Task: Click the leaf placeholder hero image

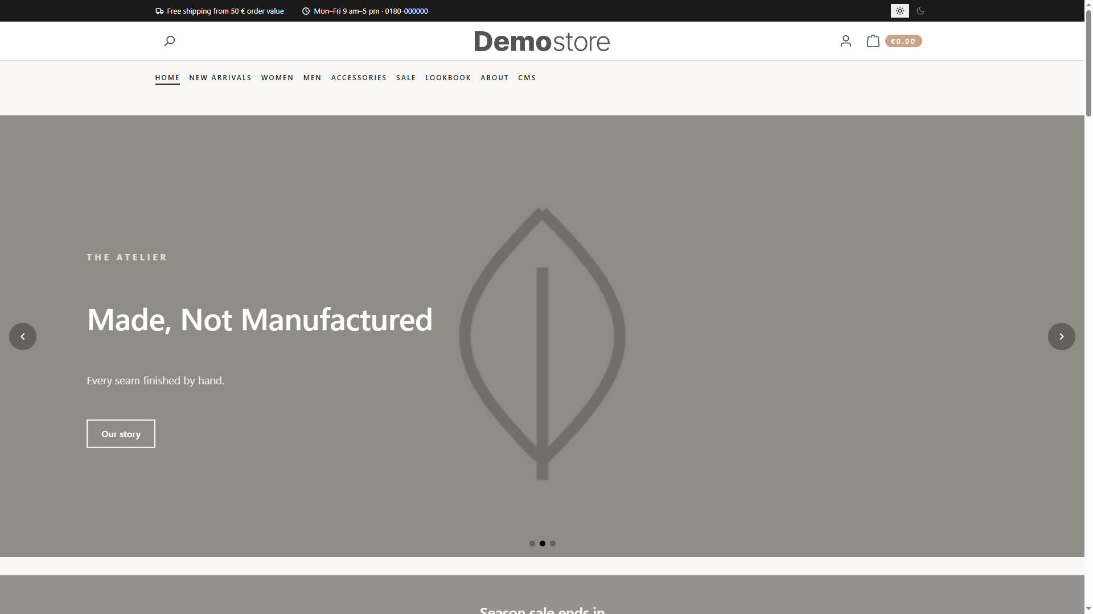Action: click(x=543, y=344)
